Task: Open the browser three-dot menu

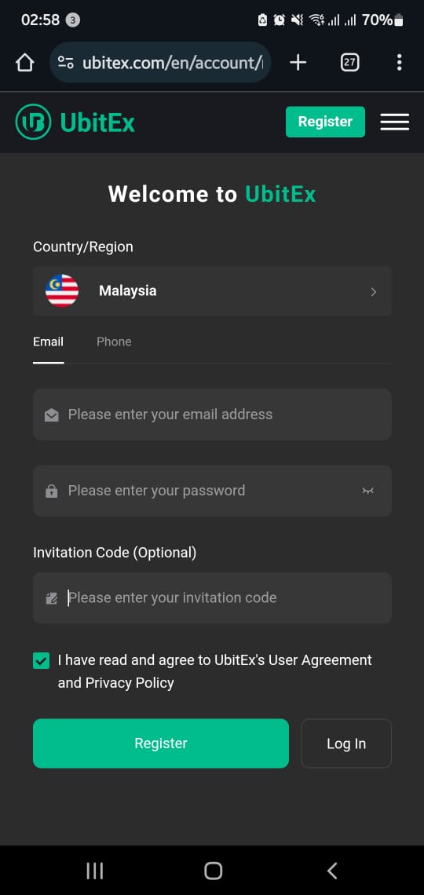Action: (399, 62)
